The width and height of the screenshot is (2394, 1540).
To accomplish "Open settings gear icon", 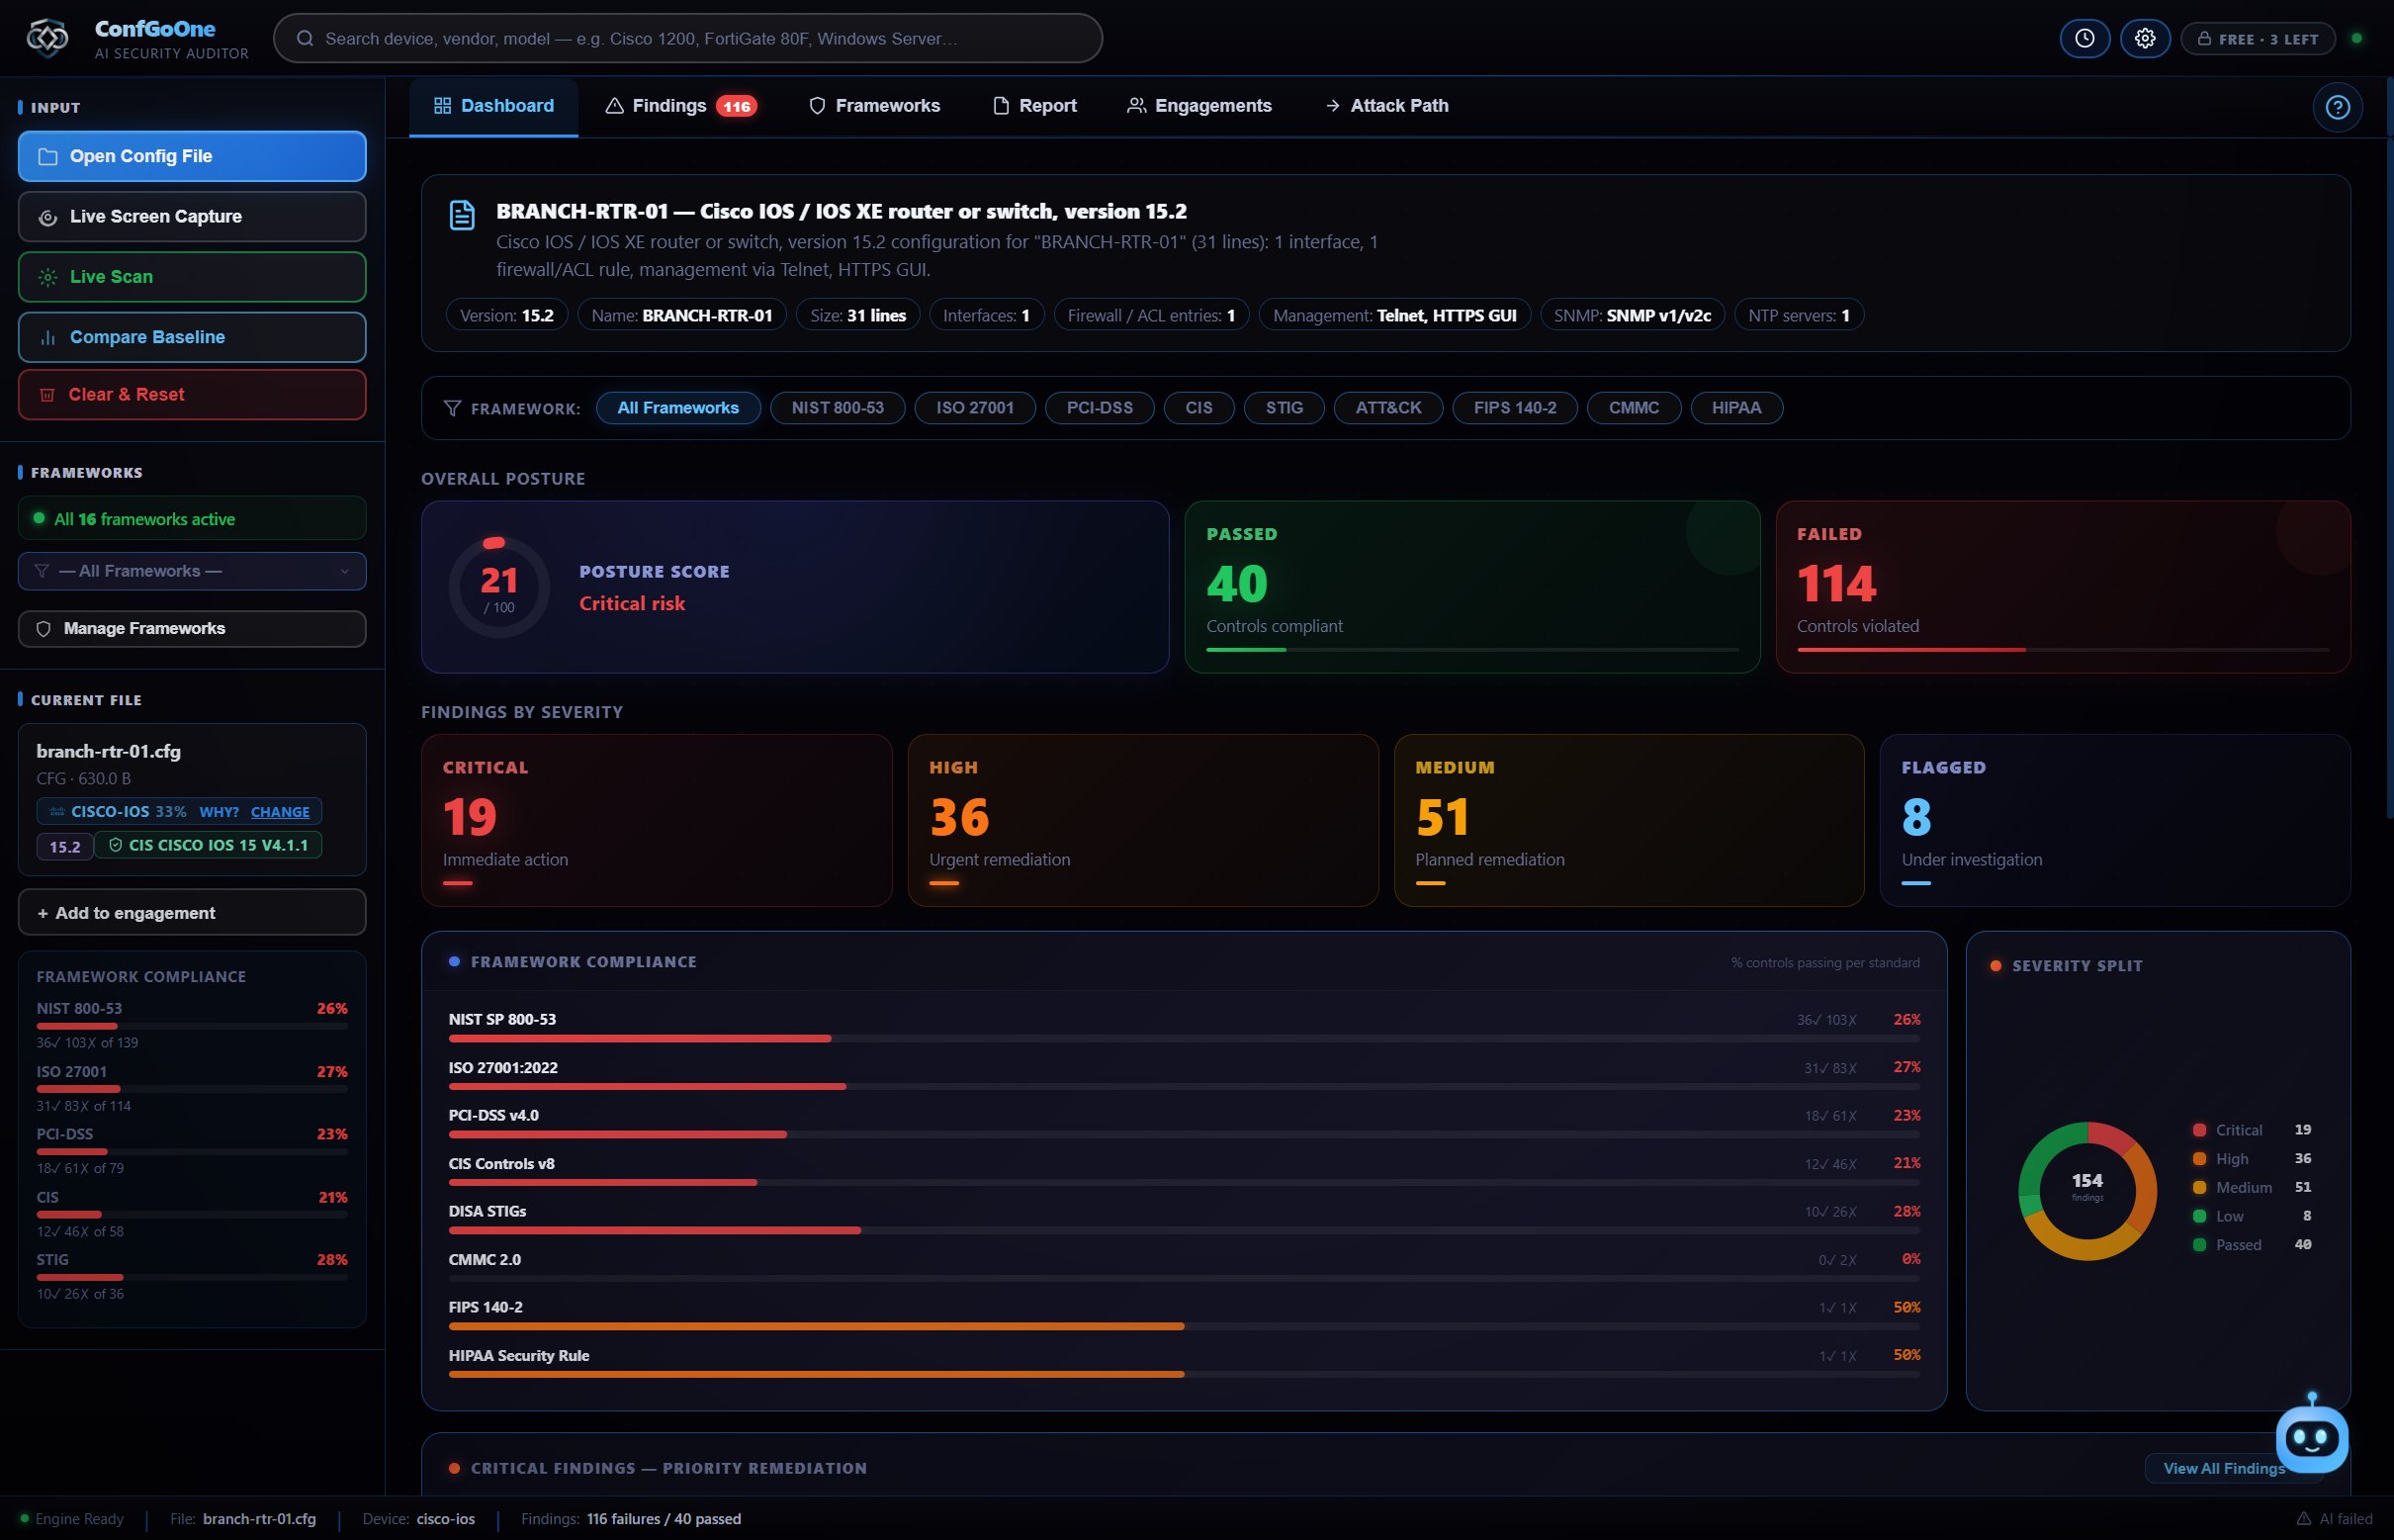I will pos(2144,38).
